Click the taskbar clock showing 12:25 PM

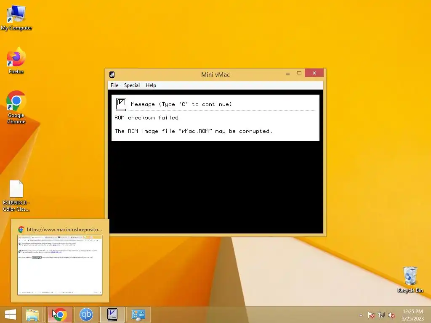tap(412, 315)
